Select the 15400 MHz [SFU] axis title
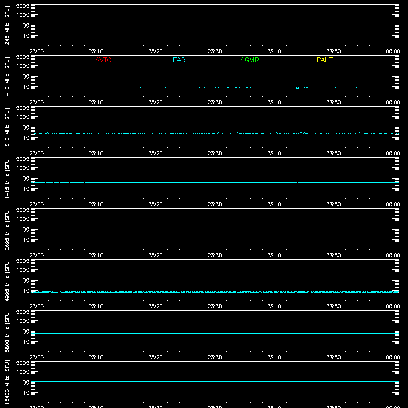Image resolution: width=408 pixels, height=408 pixels. tap(7, 381)
